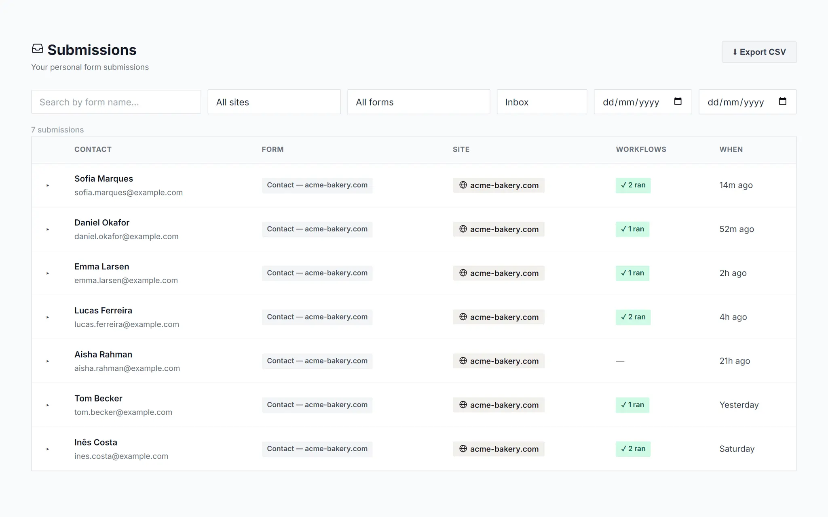Screen dimensions: 828x517
Task: Expand the Sofia Marques submission row
Action: click(x=48, y=185)
